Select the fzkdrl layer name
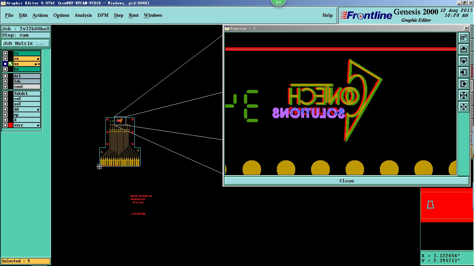474x266 pixels. coord(27,93)
